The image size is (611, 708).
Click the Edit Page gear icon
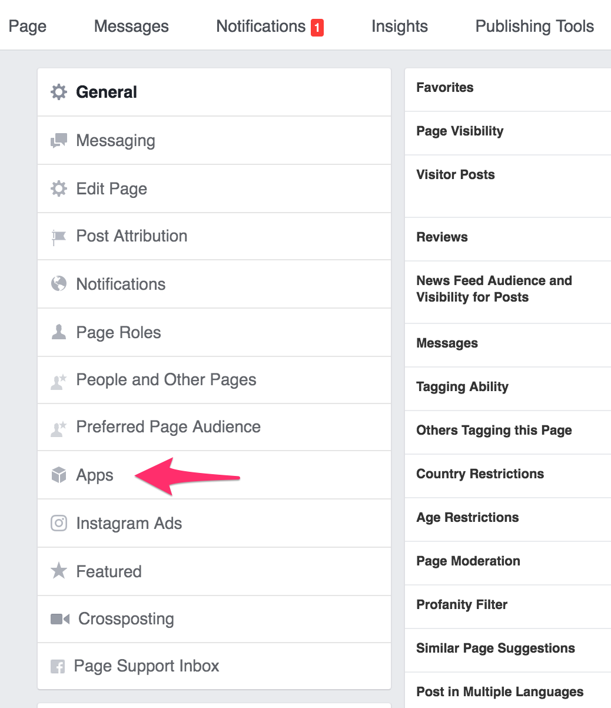coord(59,188)
